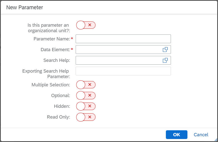Click inside the Data Element input
Screen dimensions: 218x142
click(119, 50)
